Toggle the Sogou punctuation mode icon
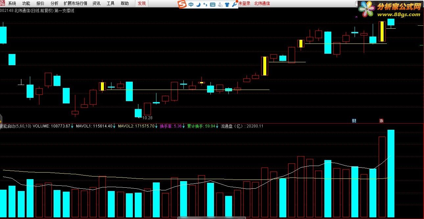The width and height of the screenshot is (424, 219). coord(205,5)
